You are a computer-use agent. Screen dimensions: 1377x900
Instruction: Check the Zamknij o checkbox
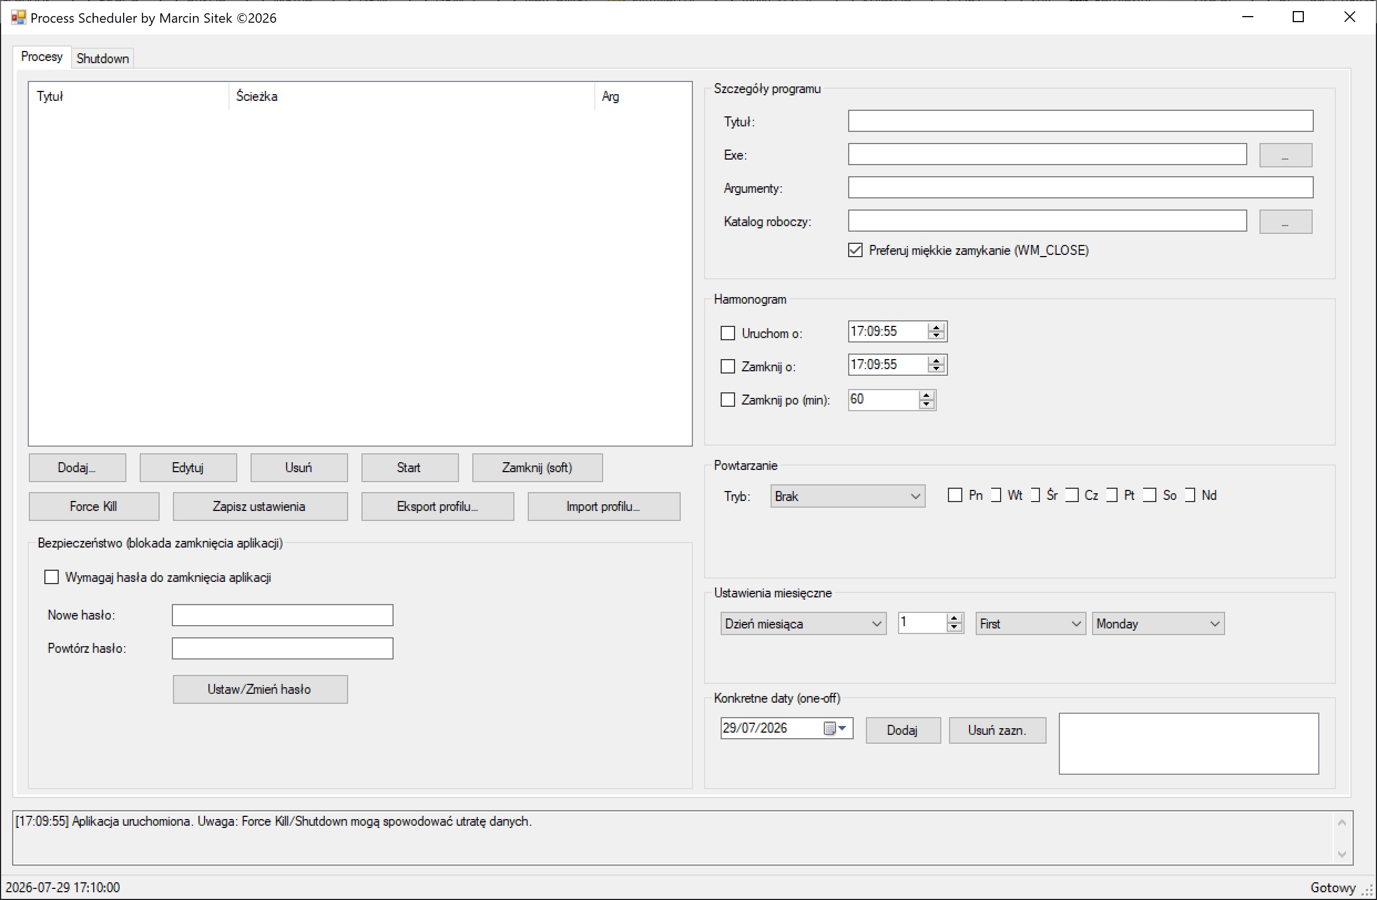pos(727,367)
